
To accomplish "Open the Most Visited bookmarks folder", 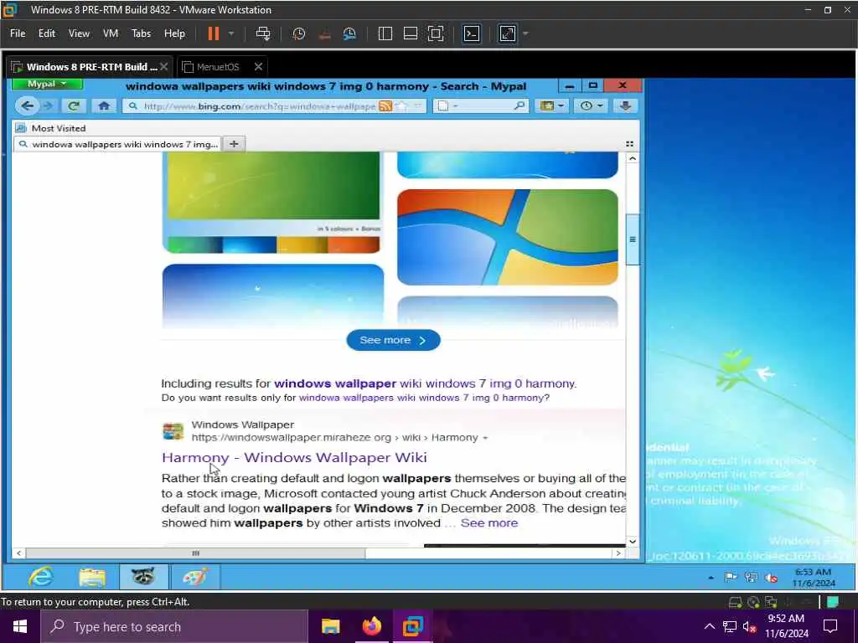I will tap(51, 128).
